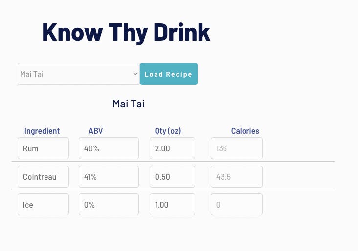Click the Ice calories field showing 0
This screenshot has height=251, width=358.
click(x=236, y=205)
